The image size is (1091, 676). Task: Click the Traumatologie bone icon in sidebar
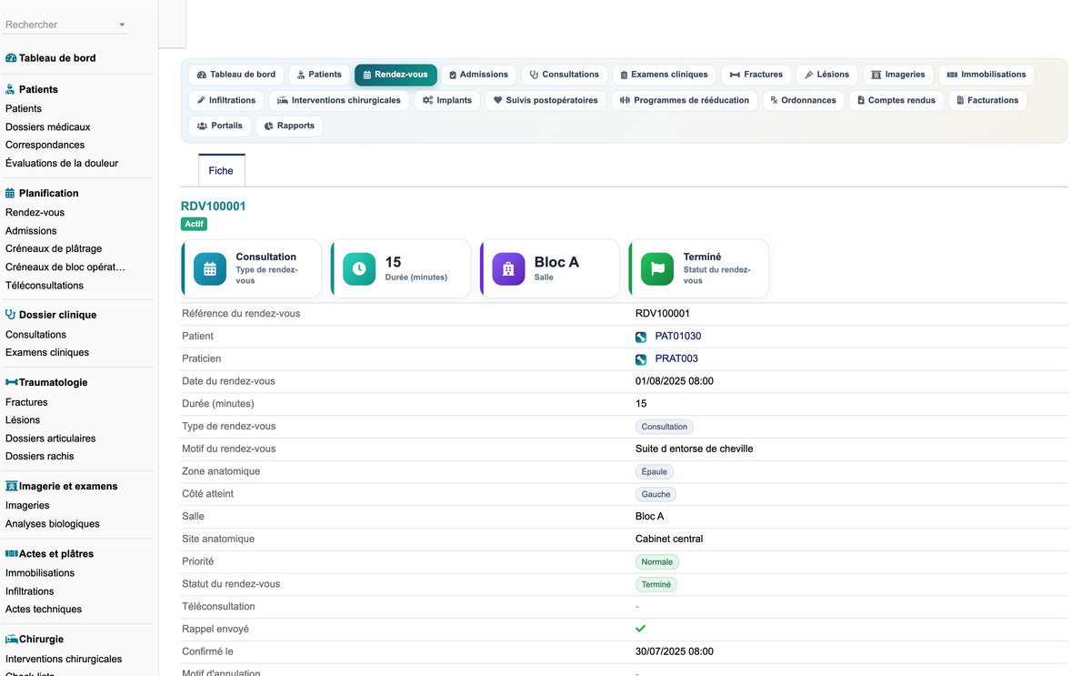(x=12, y=382)
